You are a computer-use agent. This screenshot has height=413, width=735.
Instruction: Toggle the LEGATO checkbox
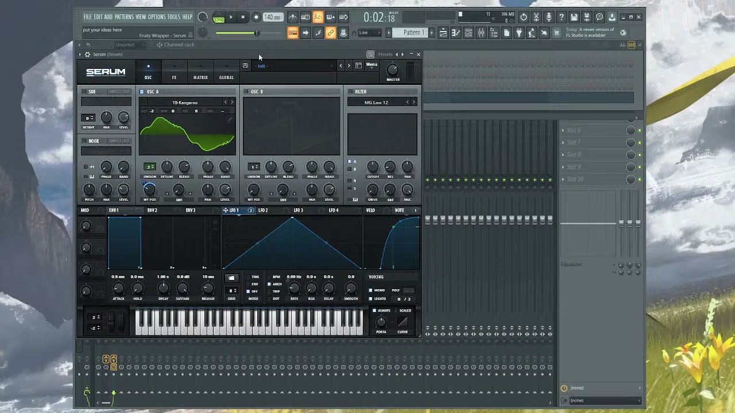coord(370,298)
